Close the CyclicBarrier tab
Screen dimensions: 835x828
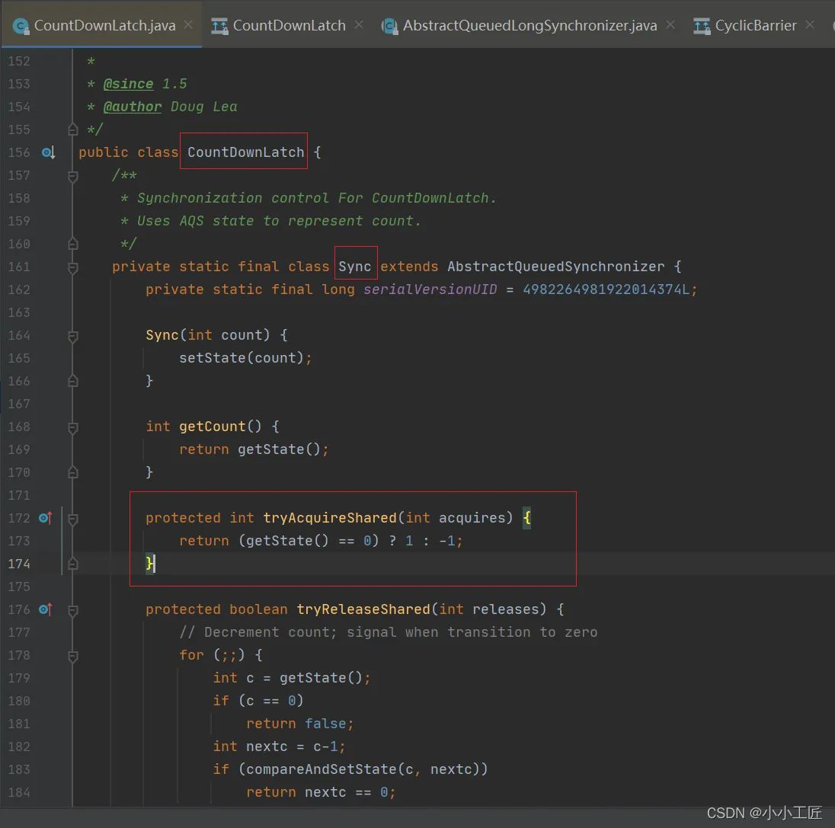pyautogui.click(x=810, y=25)
